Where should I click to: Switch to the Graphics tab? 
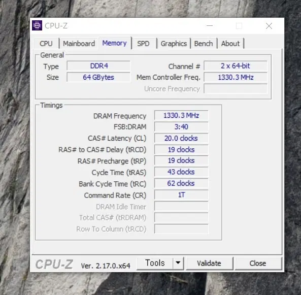(174, 44)
